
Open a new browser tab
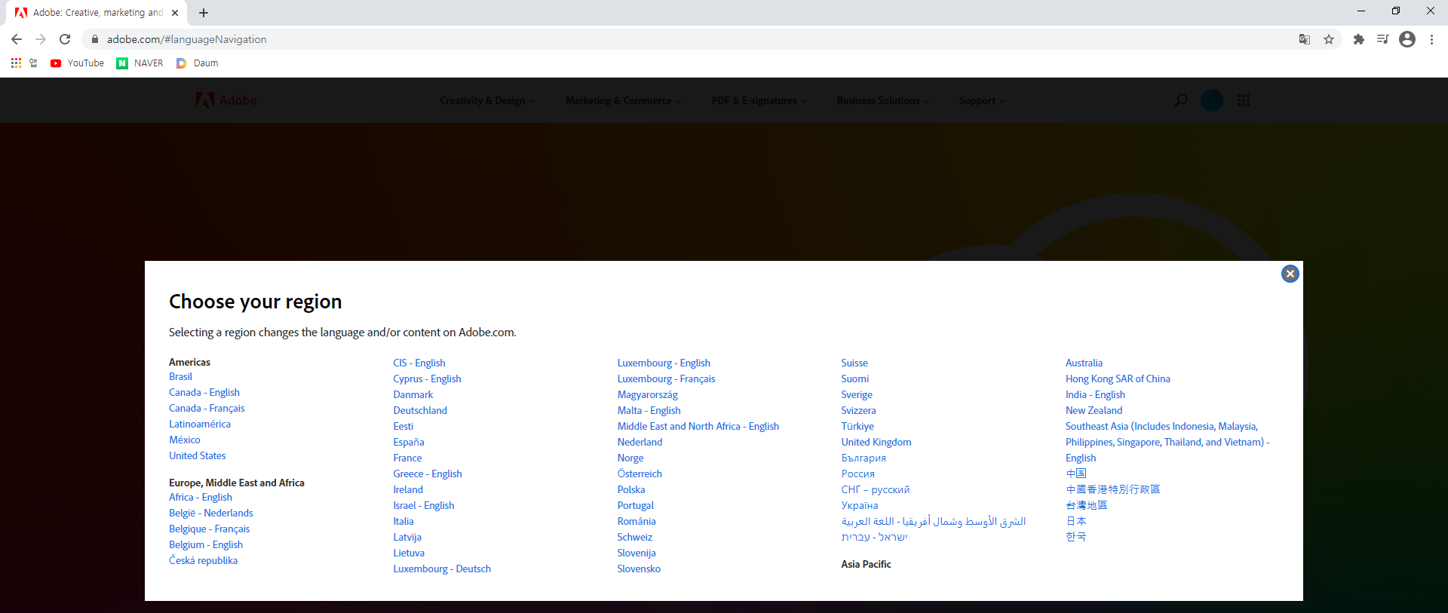point(204,13)
